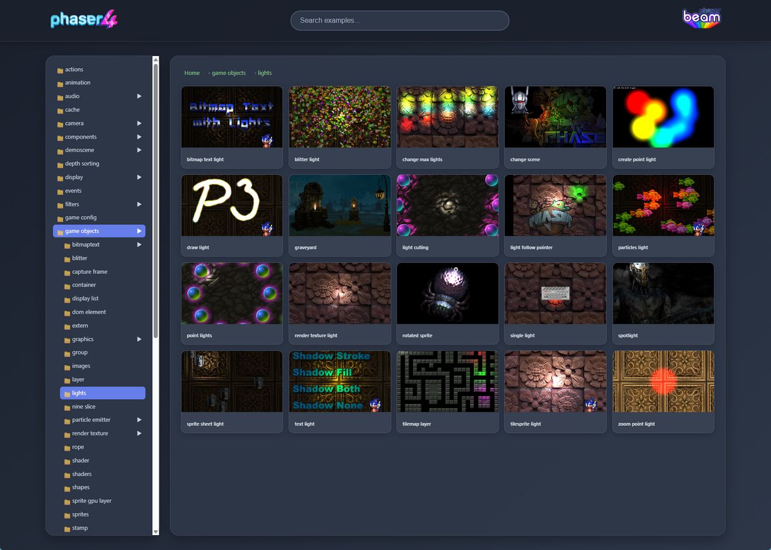Image resolution: width=771 pixels, height=550 pixels.
Task: Open the blitter light example
Action: [x=340, y=127]
